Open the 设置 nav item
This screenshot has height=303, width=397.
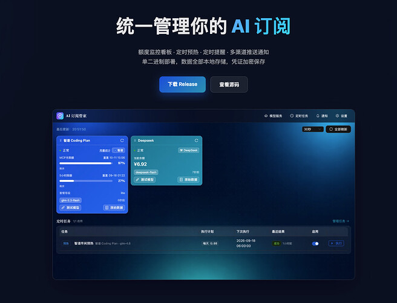point(341,116)
